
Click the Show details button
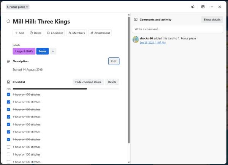click(212, 19)
